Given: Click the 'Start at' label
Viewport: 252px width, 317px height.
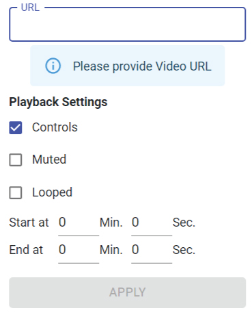Looking at the screenshot, I should coord(29,223).
